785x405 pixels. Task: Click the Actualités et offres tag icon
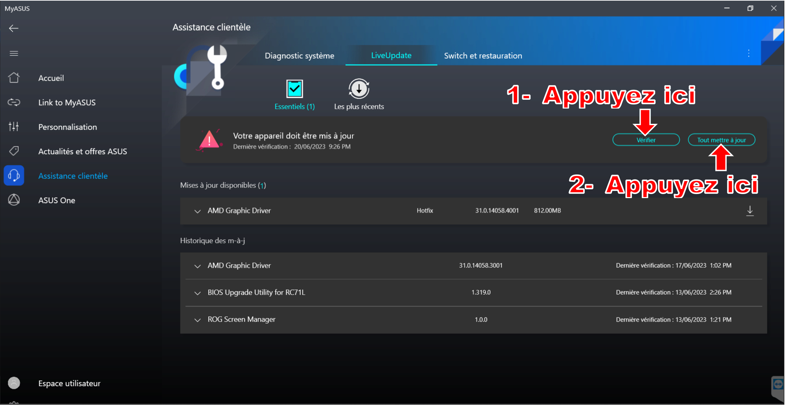pyautogui.click(x=14, y=151)
